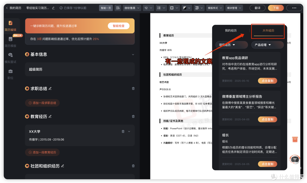Screen dimensions: 307x183
Task: Open the 模块管理 dropdown
Action: click(x=234, y=8)
